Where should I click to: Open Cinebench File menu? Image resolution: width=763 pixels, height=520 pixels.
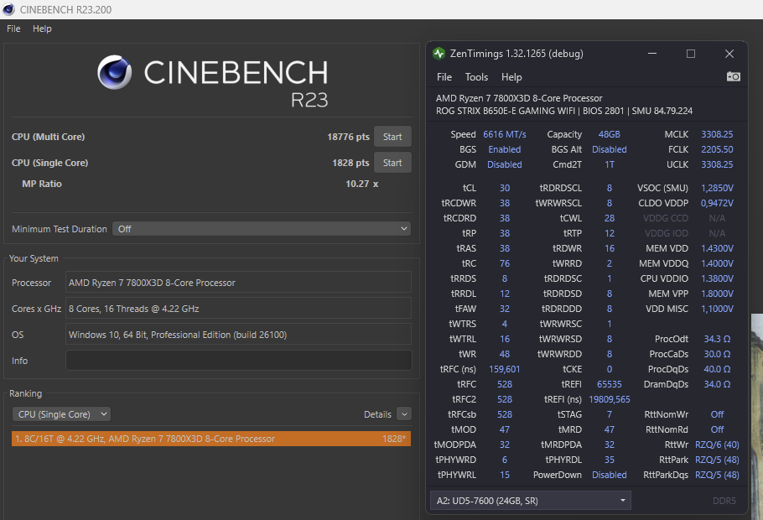13,29
